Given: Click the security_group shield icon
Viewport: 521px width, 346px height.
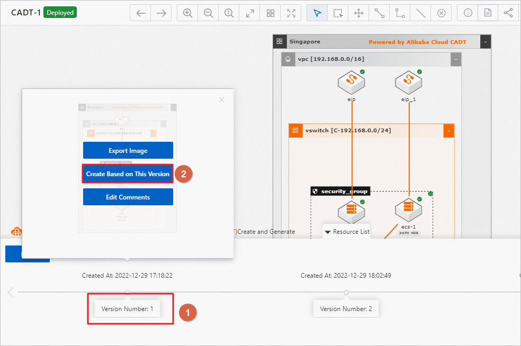Looking at the screenshot, I should pos(316,192).
